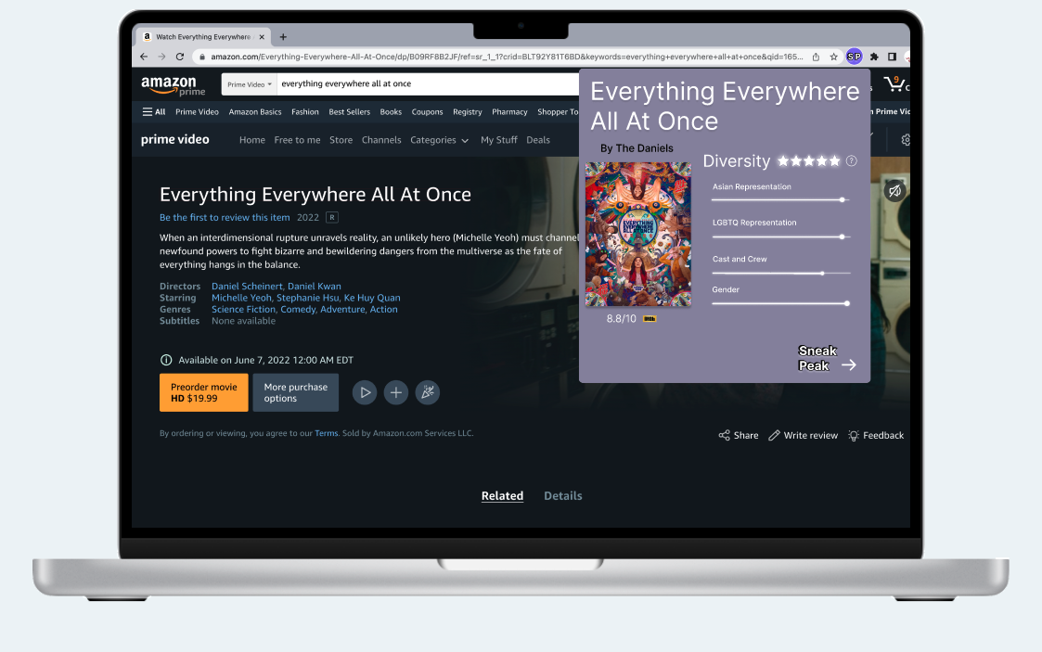Unmute the trailer with the speaker icon
This screenshot has height=652, width=1042.
coord(895,191)
